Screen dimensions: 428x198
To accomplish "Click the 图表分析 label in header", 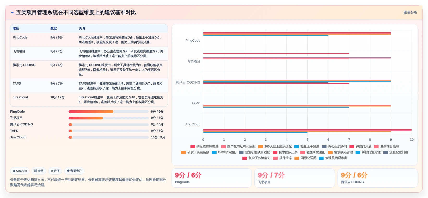I will click(x=410, y=12).
